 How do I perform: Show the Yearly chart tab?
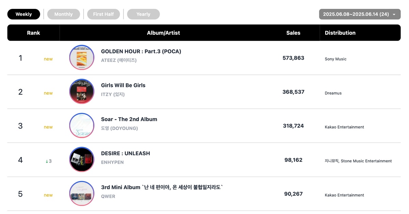point(143,14)
